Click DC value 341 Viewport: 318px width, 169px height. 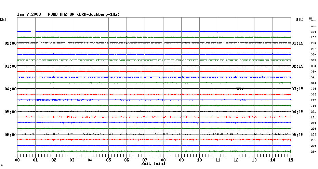pos(313,77)
